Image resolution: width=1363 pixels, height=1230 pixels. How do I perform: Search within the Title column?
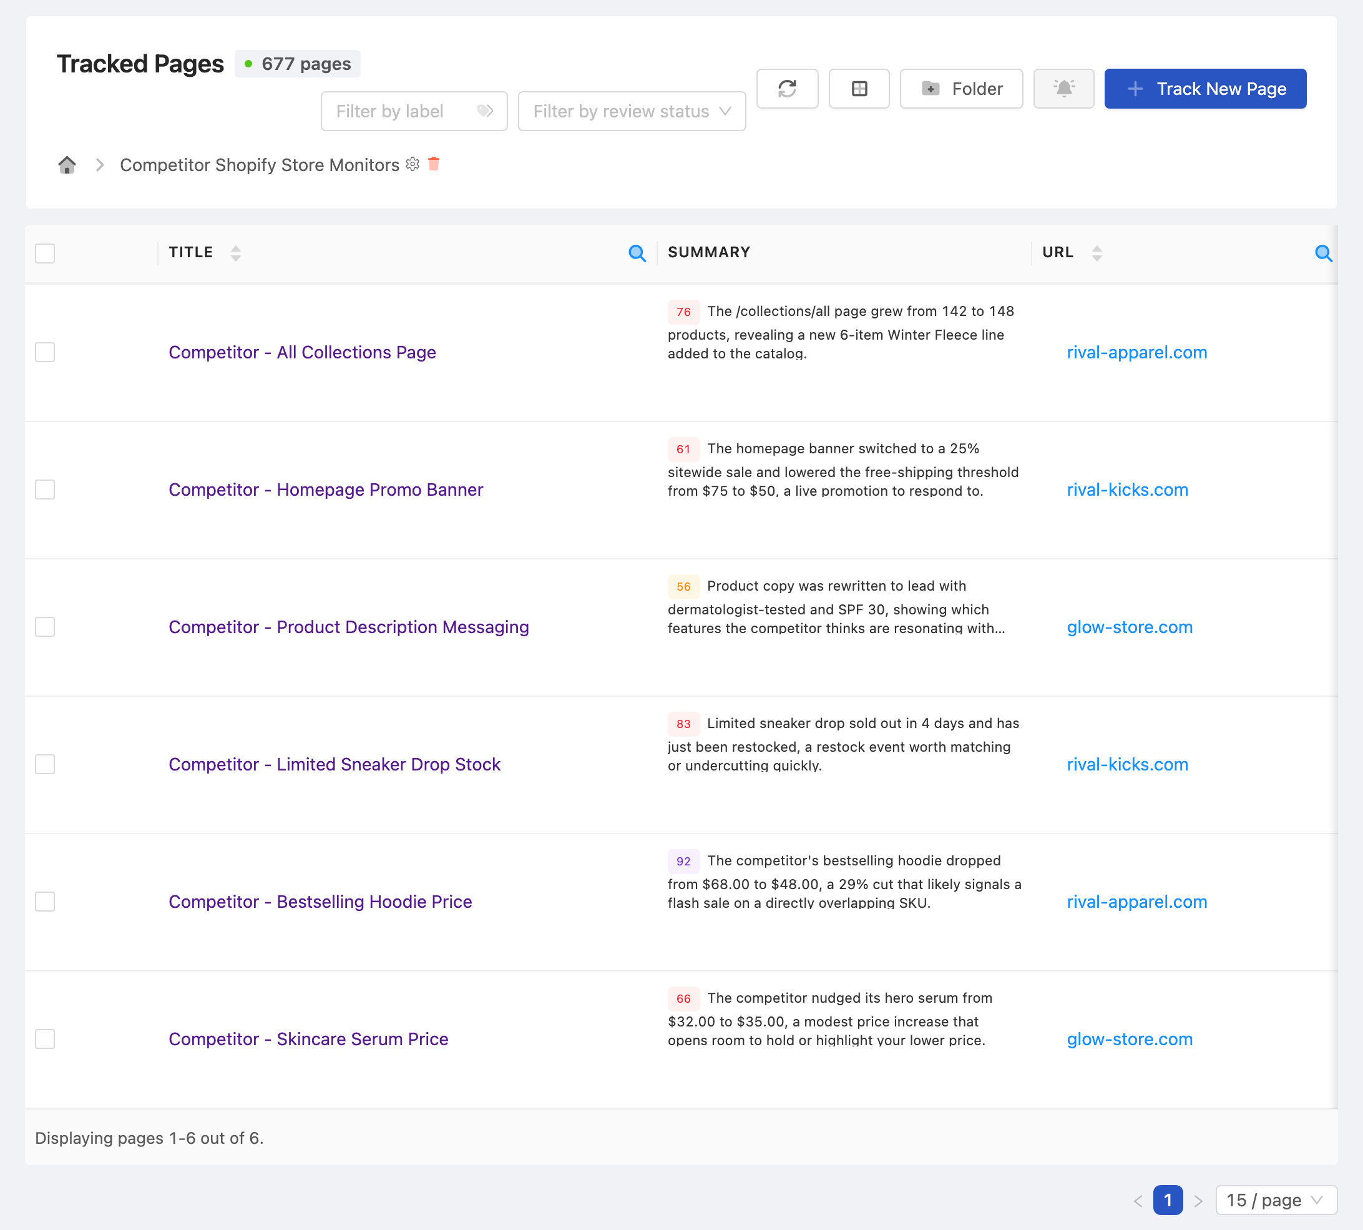637,253
